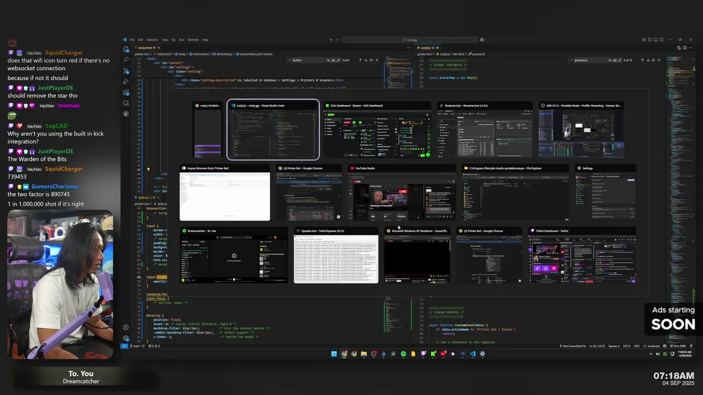
Task: Open VS Code Accounts icon in activity bar
Action: click(126, 328)
